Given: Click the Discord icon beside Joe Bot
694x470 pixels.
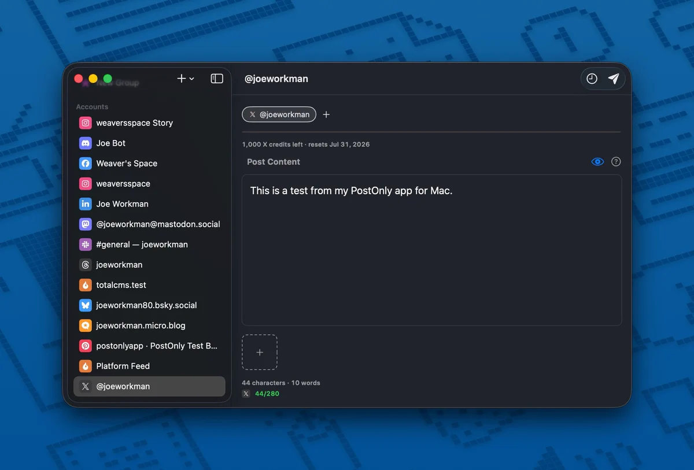Looking at the screenshot, I should (86, 143).
